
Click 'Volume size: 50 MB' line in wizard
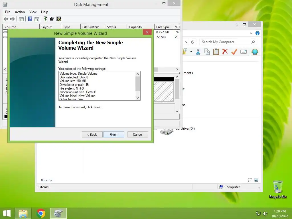click(73, 81)
